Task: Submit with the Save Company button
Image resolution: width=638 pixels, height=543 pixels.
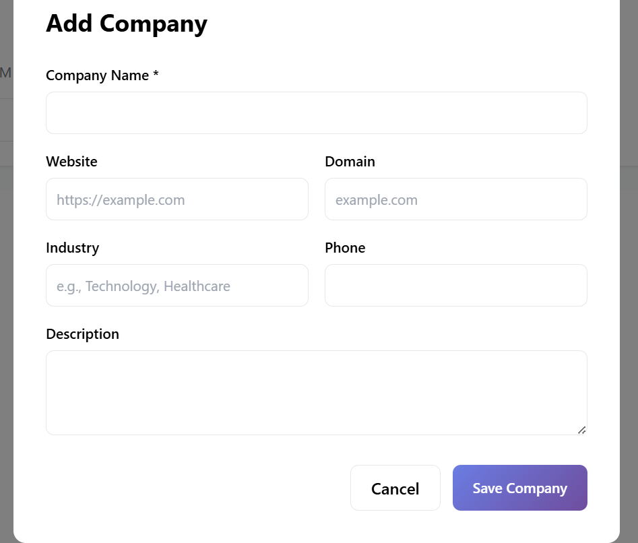Action: click(x=519, y=488)
